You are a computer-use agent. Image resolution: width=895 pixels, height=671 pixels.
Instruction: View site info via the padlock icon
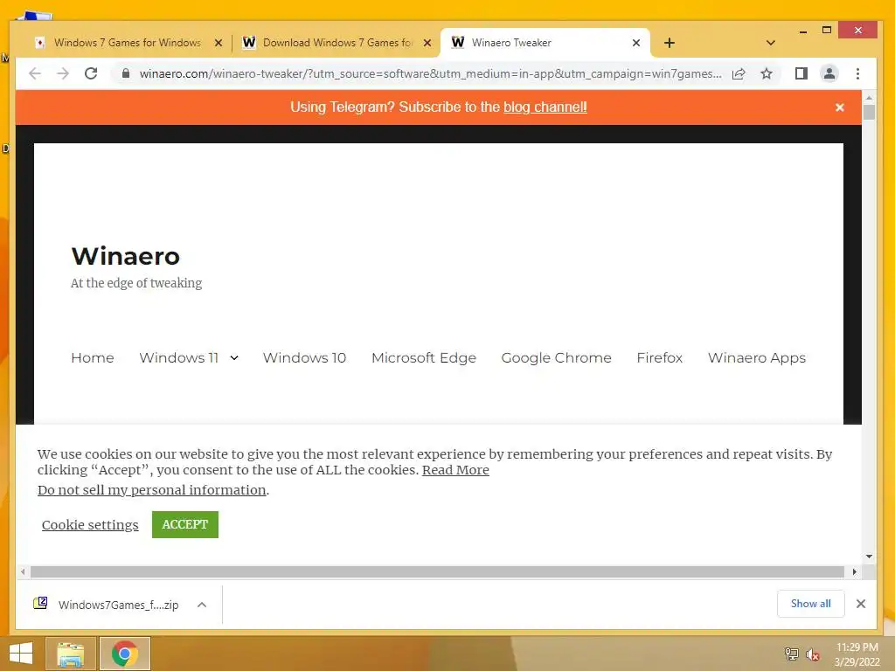click(126, 73)
